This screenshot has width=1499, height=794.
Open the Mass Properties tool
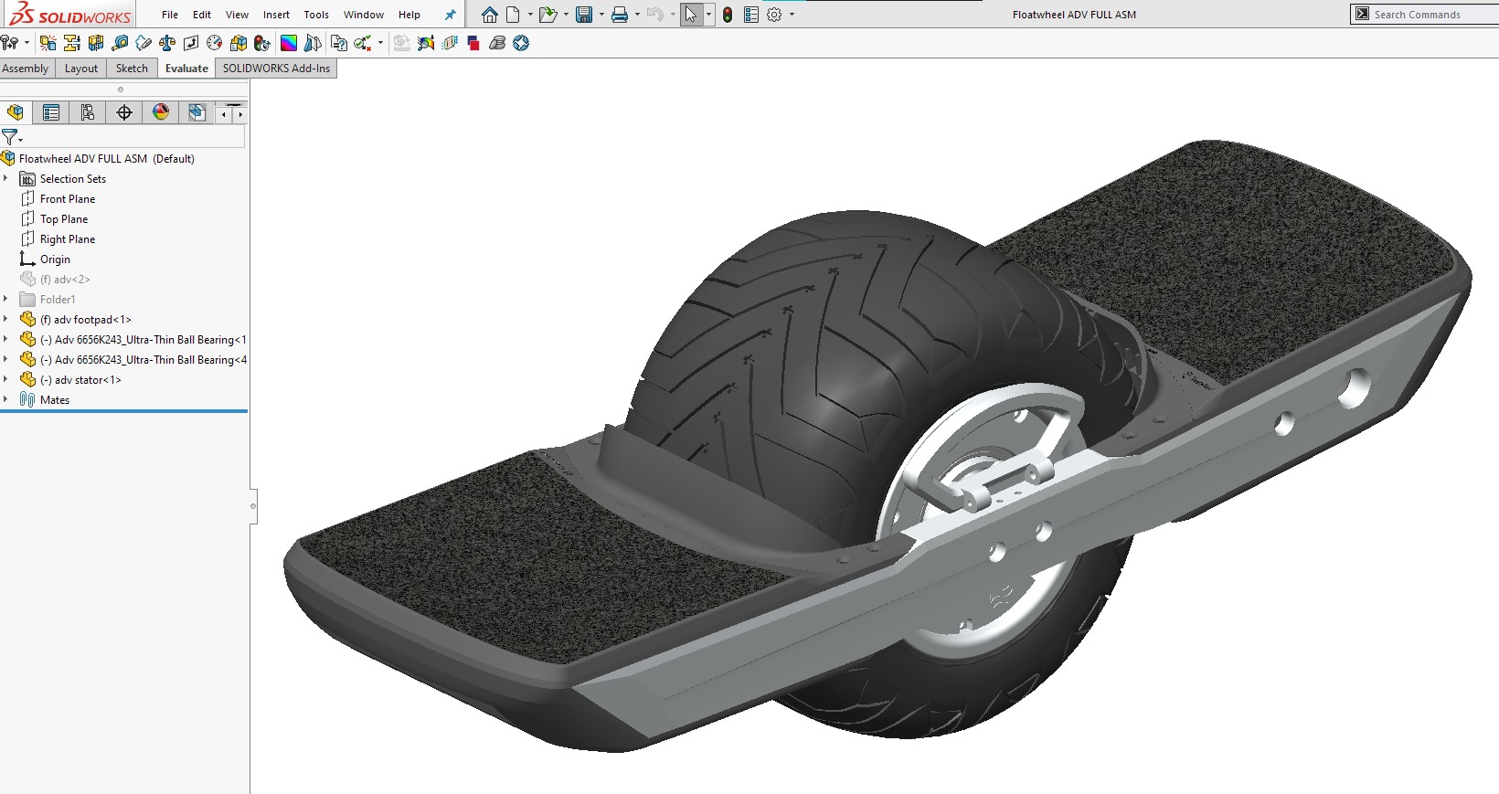[167, 43]
